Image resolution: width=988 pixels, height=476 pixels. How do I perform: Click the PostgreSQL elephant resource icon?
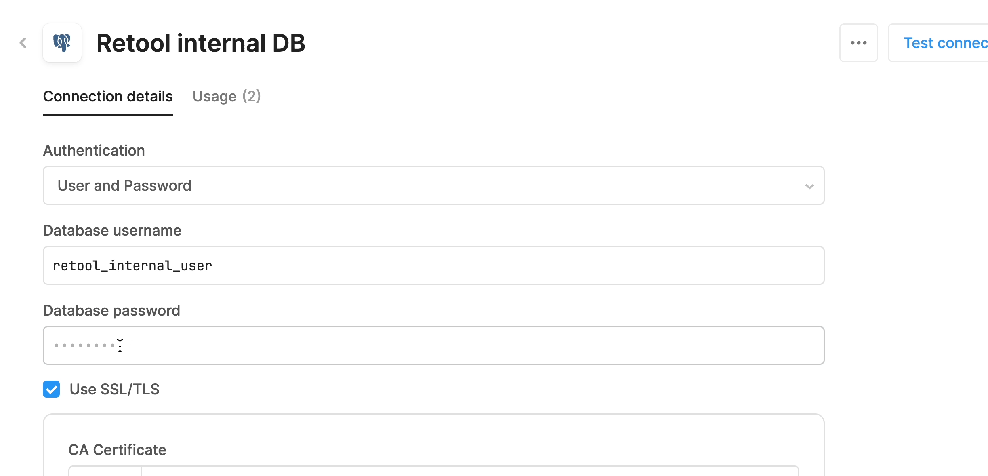62,43
